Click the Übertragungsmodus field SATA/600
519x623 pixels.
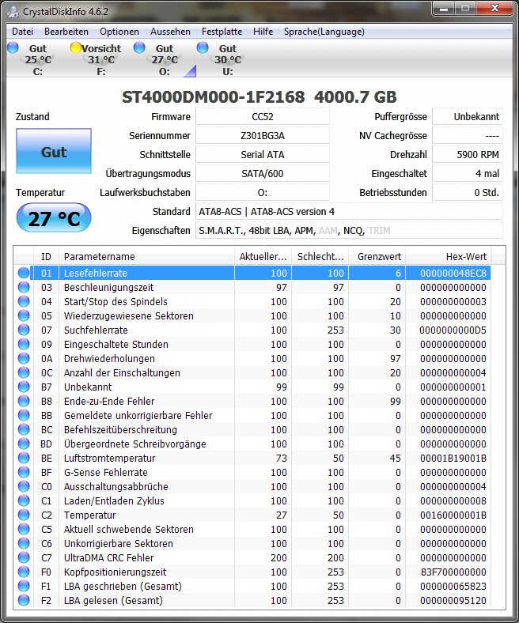pos(263,174)
